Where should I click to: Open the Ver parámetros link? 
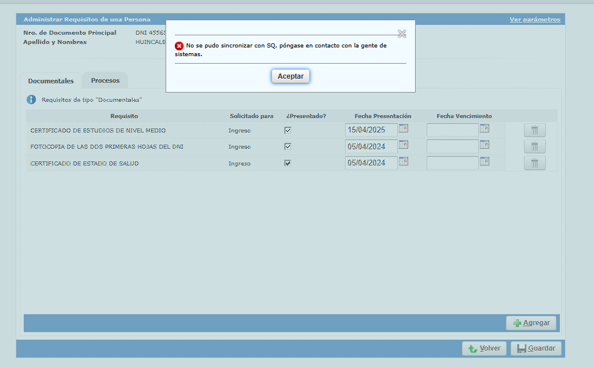535,20
